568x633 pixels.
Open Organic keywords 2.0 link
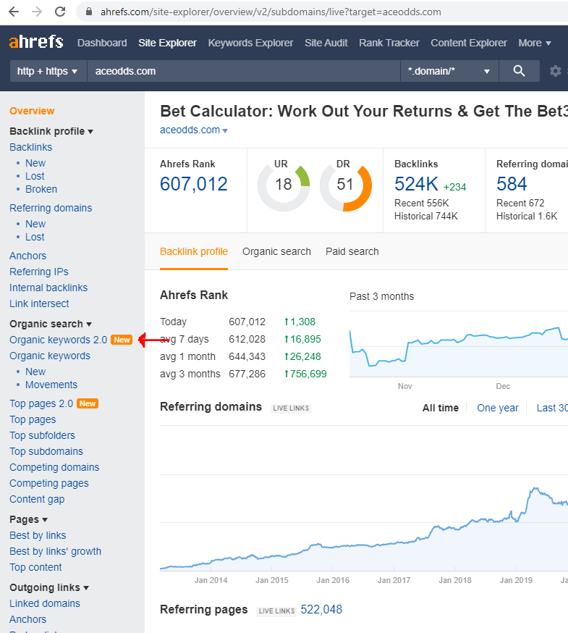coord(58,340)
